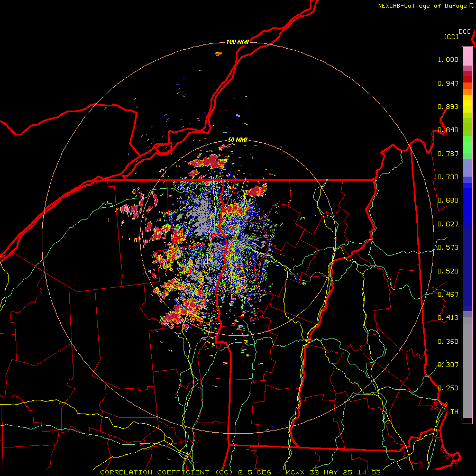The height and width of the screenshot is (476, 476).
Task: Click the TH label on the legend
Action: click(x=454, y=412)
